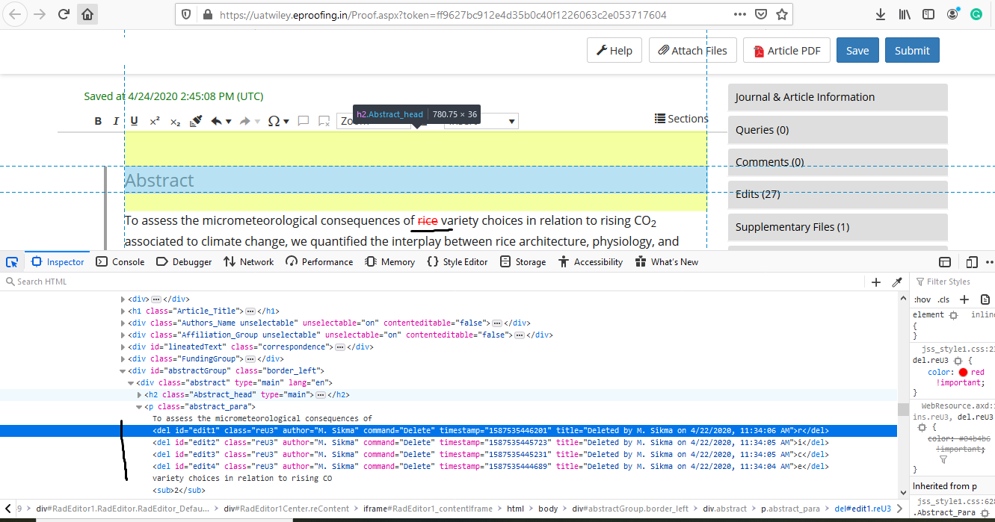Open the Library icon
This screenshot has height=522, width=995.
tap(905, 14)
